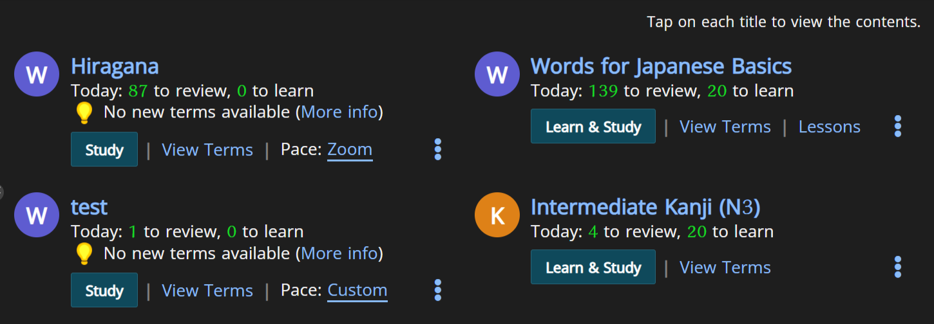Open the three-dot menu for Hiragana
Screen dimensions: 934x324
pyautogui.click(x=438, y=149)
